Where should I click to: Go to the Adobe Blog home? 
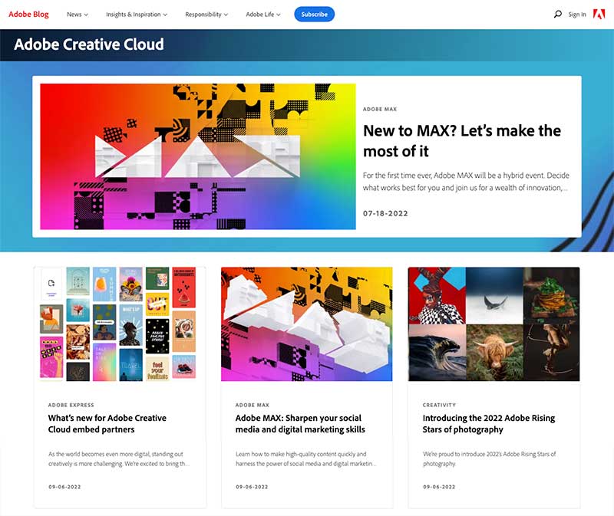coord(28,15)
